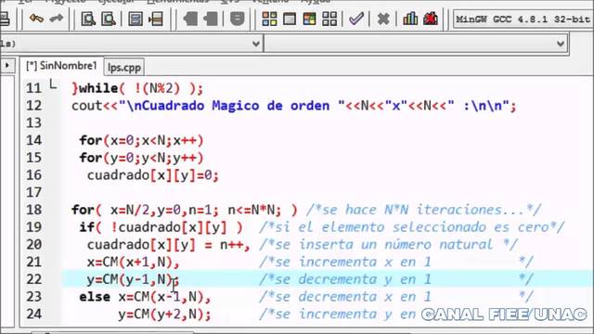The width and height of the screenshot is (594, 334).
Task: Click the "se incrementa x en 1" comment
Action: pyautogui.click(x=353, y=262)
